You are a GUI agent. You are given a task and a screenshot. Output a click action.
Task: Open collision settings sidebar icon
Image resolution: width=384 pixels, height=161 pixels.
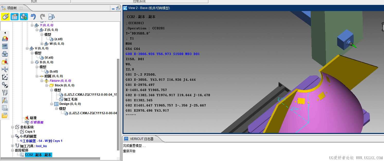(x=5, y=62)
